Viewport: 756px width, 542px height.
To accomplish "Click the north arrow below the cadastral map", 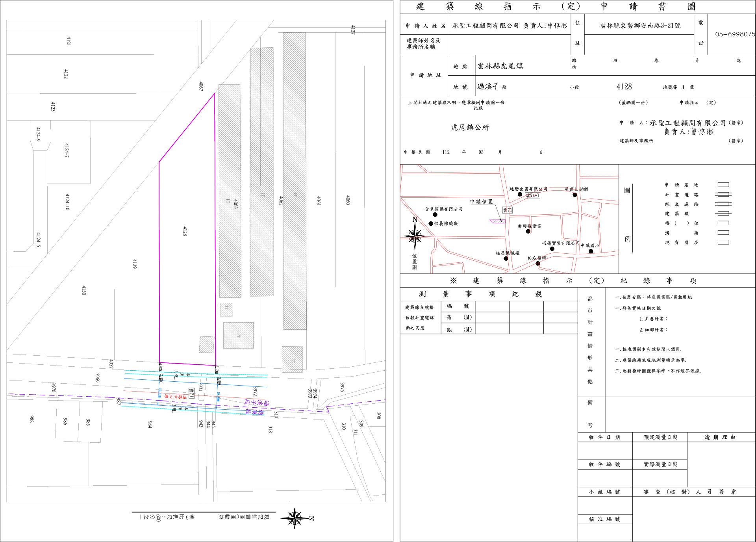I will point(295,518).
